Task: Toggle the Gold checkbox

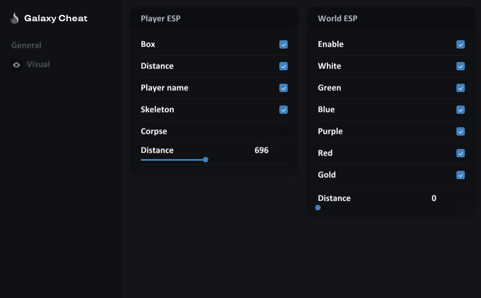Action: (460, 175)
